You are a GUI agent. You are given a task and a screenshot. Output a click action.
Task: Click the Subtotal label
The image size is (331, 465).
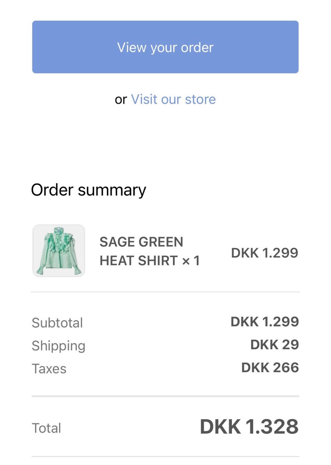pos(57,323)
